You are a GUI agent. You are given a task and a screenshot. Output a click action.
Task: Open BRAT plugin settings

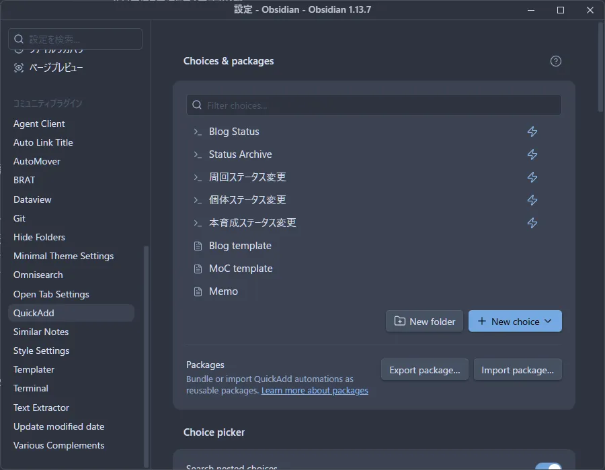coord(24,181)
